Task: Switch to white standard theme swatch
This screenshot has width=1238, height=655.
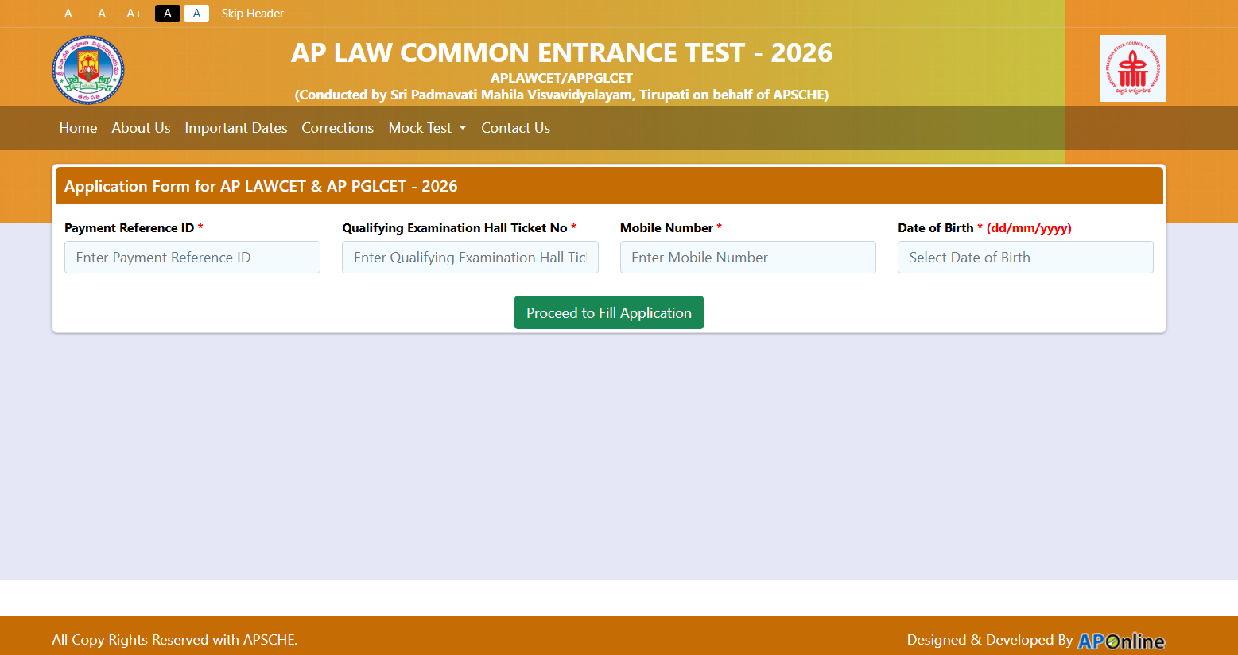Action: [x=196, y=14]
